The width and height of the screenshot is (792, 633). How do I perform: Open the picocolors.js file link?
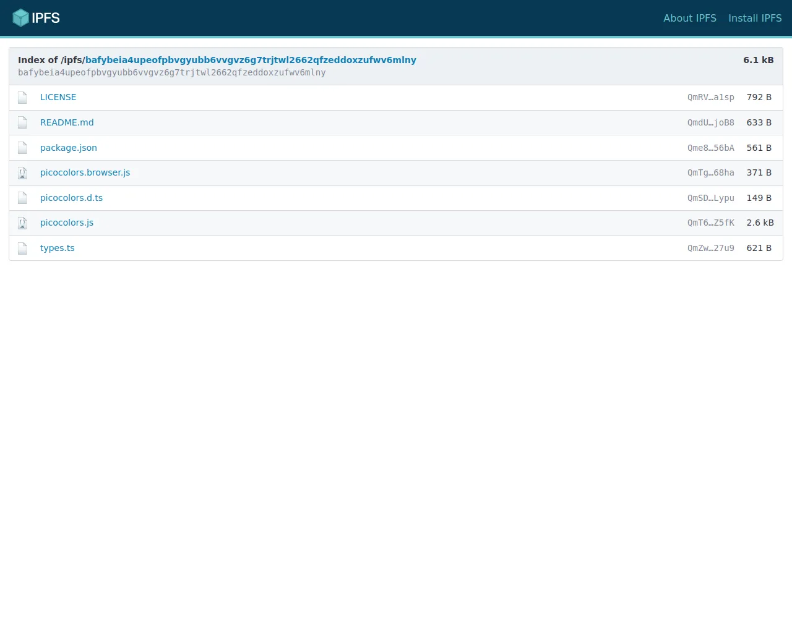(x=67, y=223)
